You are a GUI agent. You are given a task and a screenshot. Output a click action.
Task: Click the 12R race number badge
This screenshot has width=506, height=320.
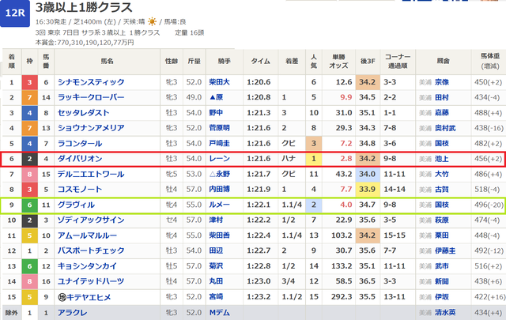[15, 13]
